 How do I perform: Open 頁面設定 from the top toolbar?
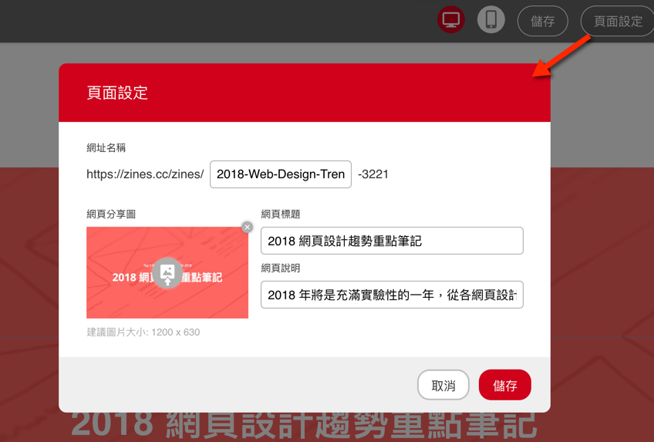(618, 22)
